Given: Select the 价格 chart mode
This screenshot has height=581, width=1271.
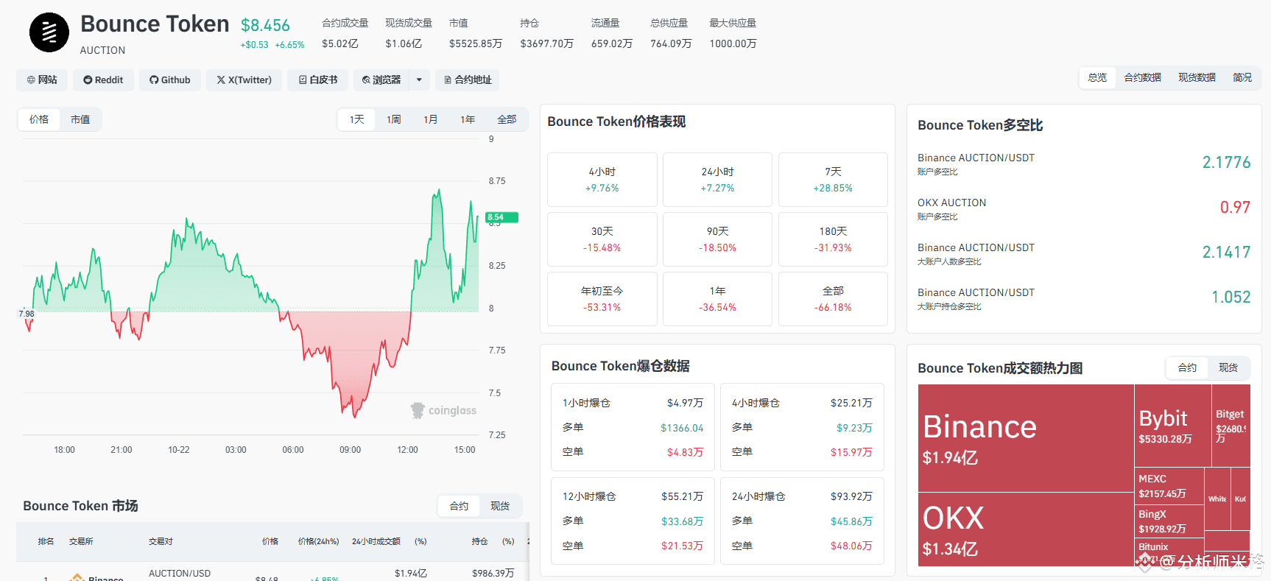Looking at the screenshot, I should coord(39,119).
